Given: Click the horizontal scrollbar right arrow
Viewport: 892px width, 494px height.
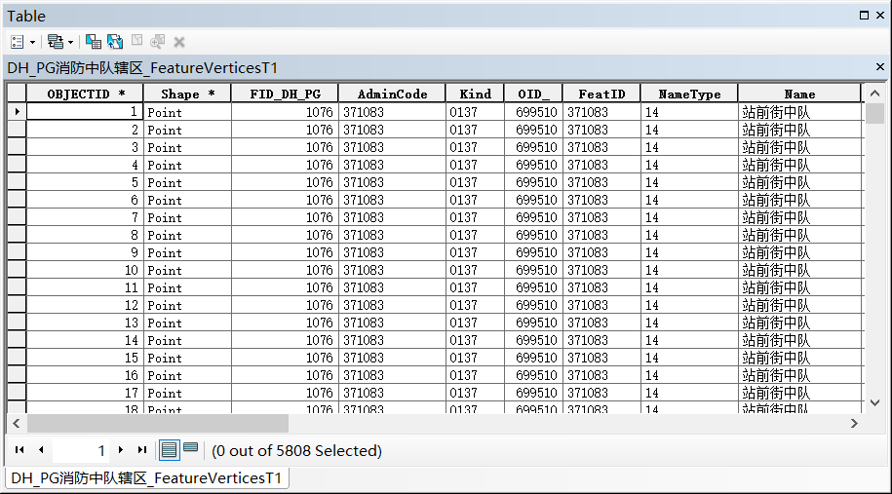Looking at the screenshot, I should pos(854,424).
